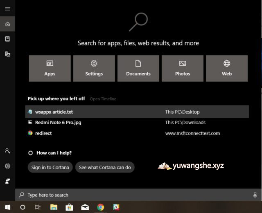
Task: Open the Windows Start button
Action: tap(7, 207)
